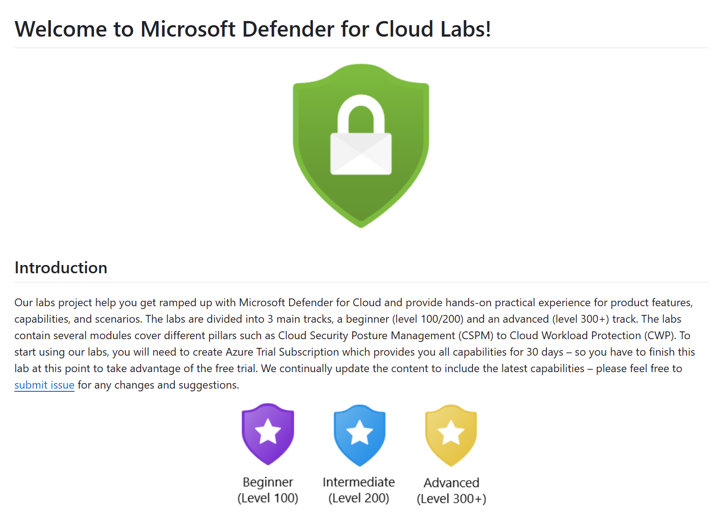
Task: Select the purple Beginner shield badge
Action: (x=268, y=434)
